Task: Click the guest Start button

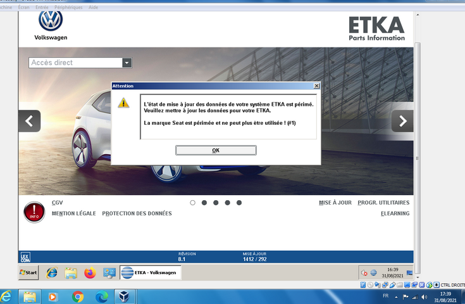Action: point(28,272)
